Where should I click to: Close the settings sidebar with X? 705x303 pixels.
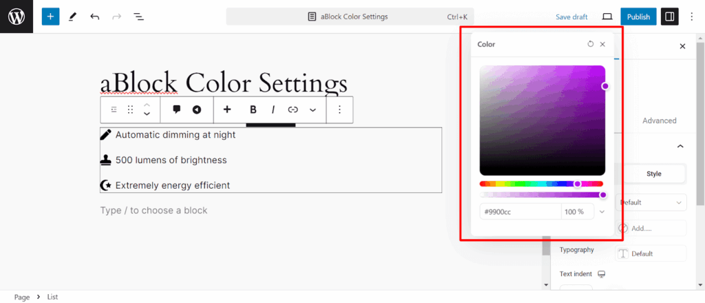[x=682, y=46]
